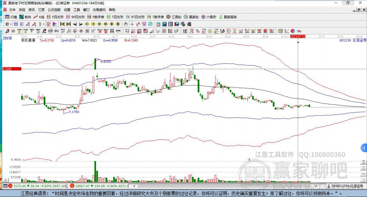This screenshot has height=197, width=367.
Task: Select the hand pan tool
Action: [126, 24]
